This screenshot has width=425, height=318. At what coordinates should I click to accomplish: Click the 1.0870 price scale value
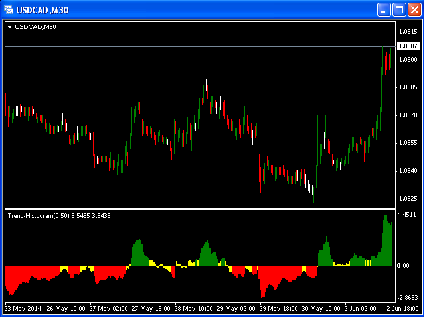click(x=408, y=115)
